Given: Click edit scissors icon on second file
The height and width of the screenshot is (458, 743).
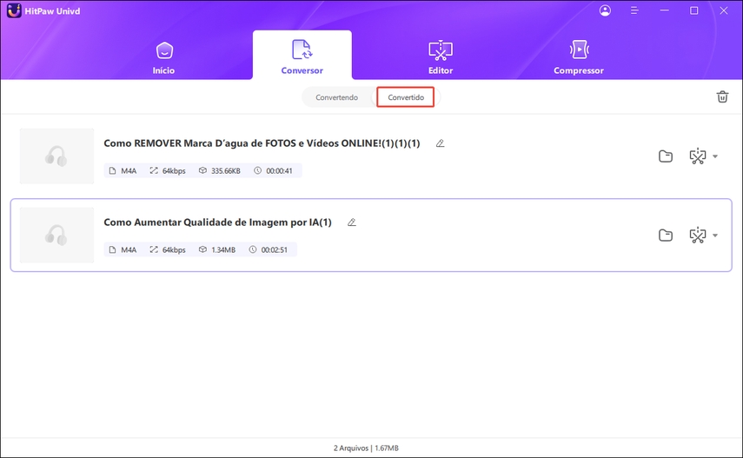Looking at the screenshot, I should 697,235.
